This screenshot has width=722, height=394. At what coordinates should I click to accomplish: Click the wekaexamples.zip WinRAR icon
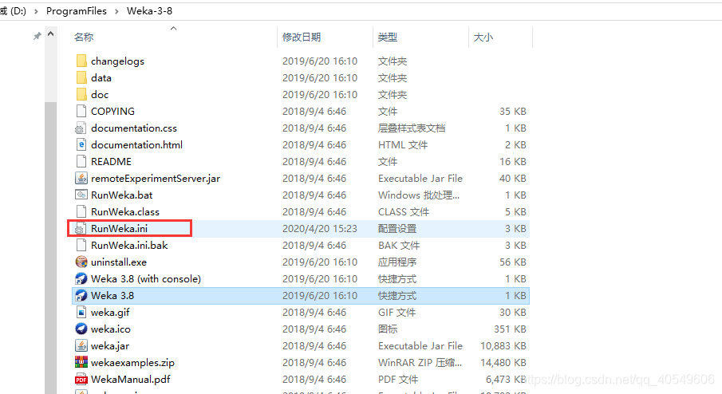click(x=81, y=362)
